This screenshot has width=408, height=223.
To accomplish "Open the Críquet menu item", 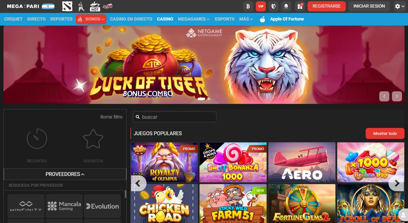I will click(x=13, y=19).
